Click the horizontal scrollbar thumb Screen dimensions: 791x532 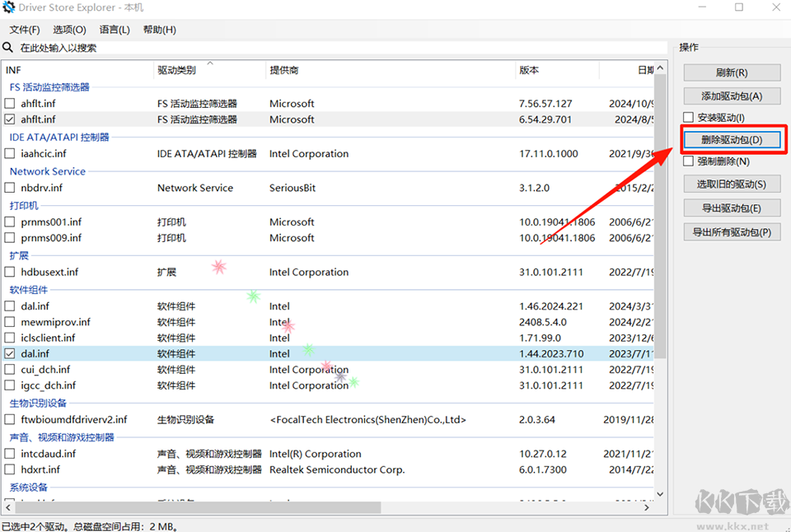(x=198, y=507)
